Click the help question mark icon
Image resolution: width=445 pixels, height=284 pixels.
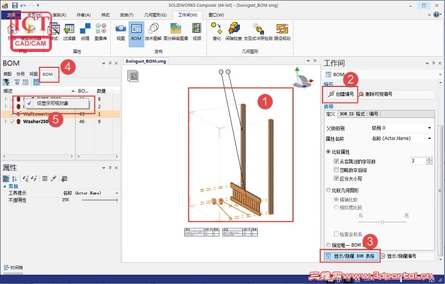tap(437, 15)
